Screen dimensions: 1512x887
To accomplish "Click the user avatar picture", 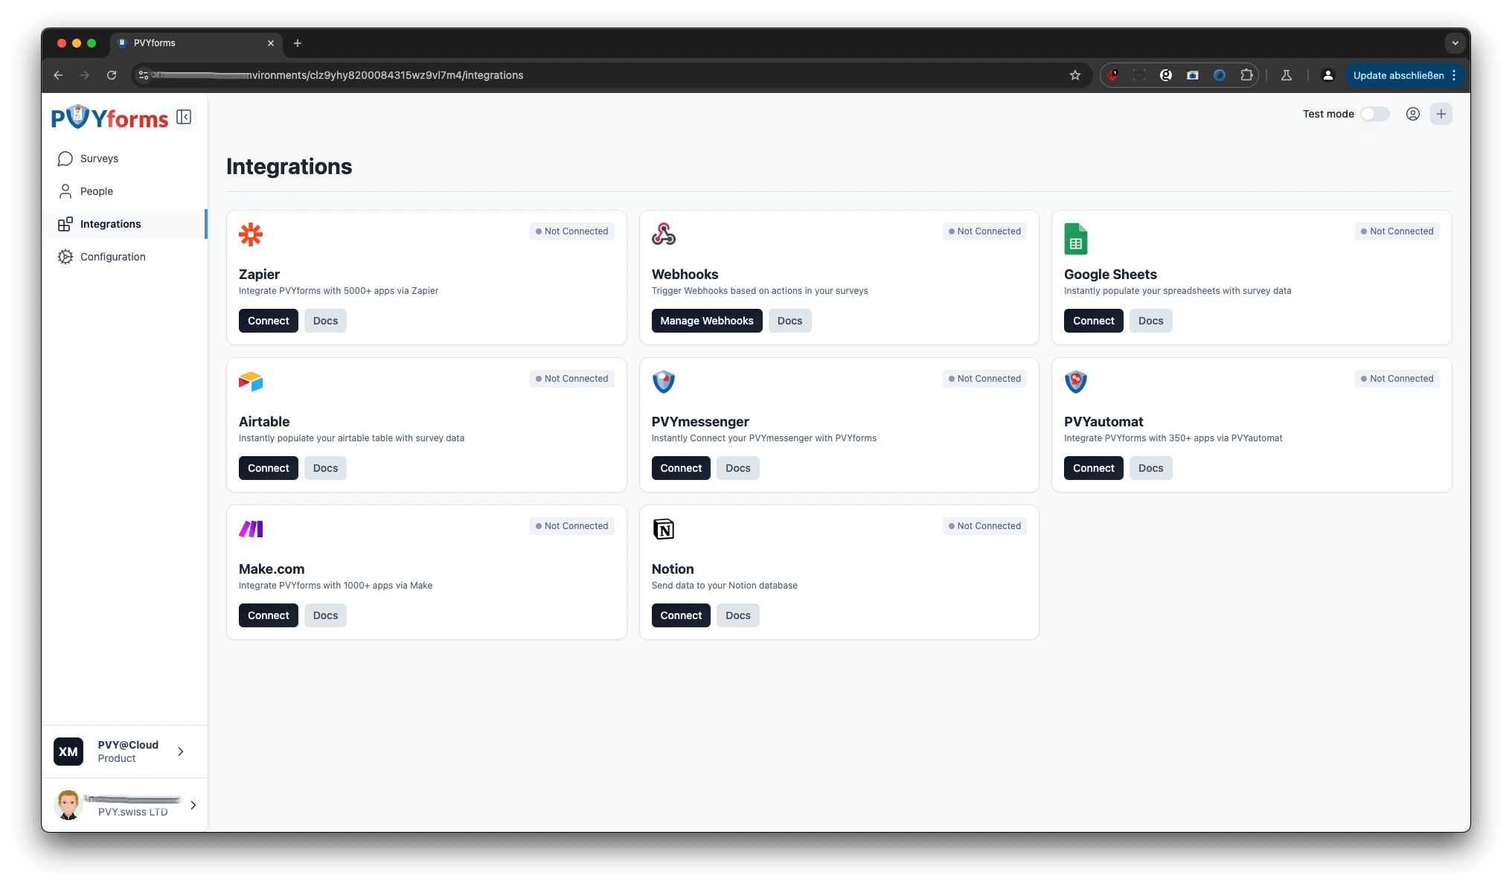I will [x=68, y=805].
